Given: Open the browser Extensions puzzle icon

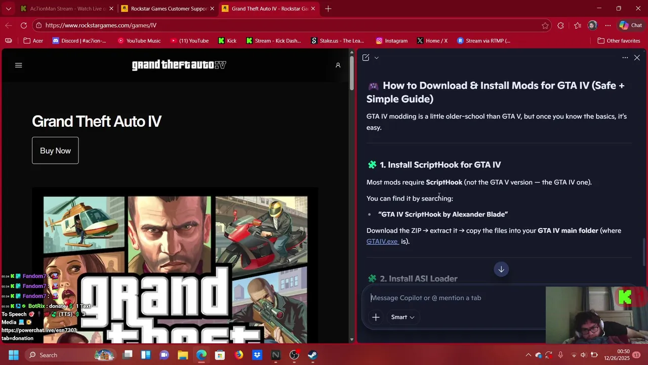Looking at the screenshot, I should point(560,25).
